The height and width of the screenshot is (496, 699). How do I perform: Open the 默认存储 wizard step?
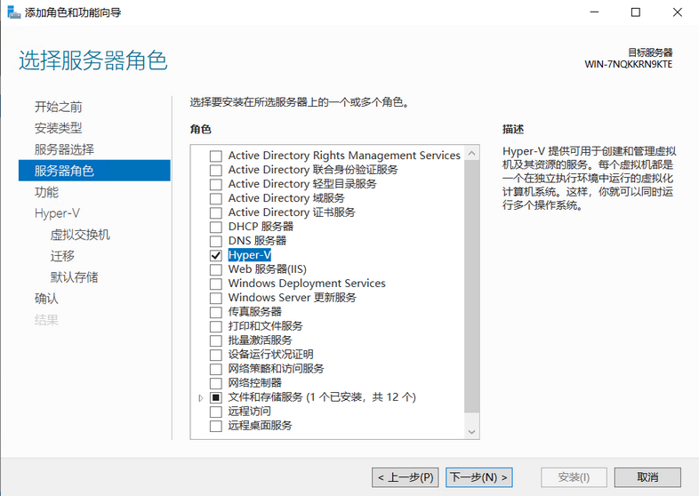click(x=74, y=277)
